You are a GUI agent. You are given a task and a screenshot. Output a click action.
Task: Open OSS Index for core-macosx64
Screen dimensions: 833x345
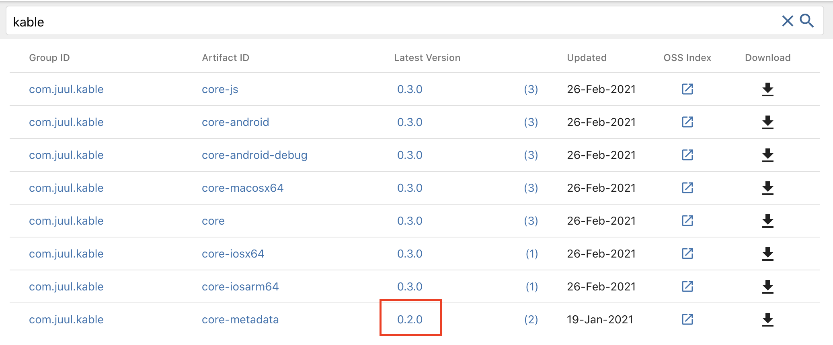687,188
